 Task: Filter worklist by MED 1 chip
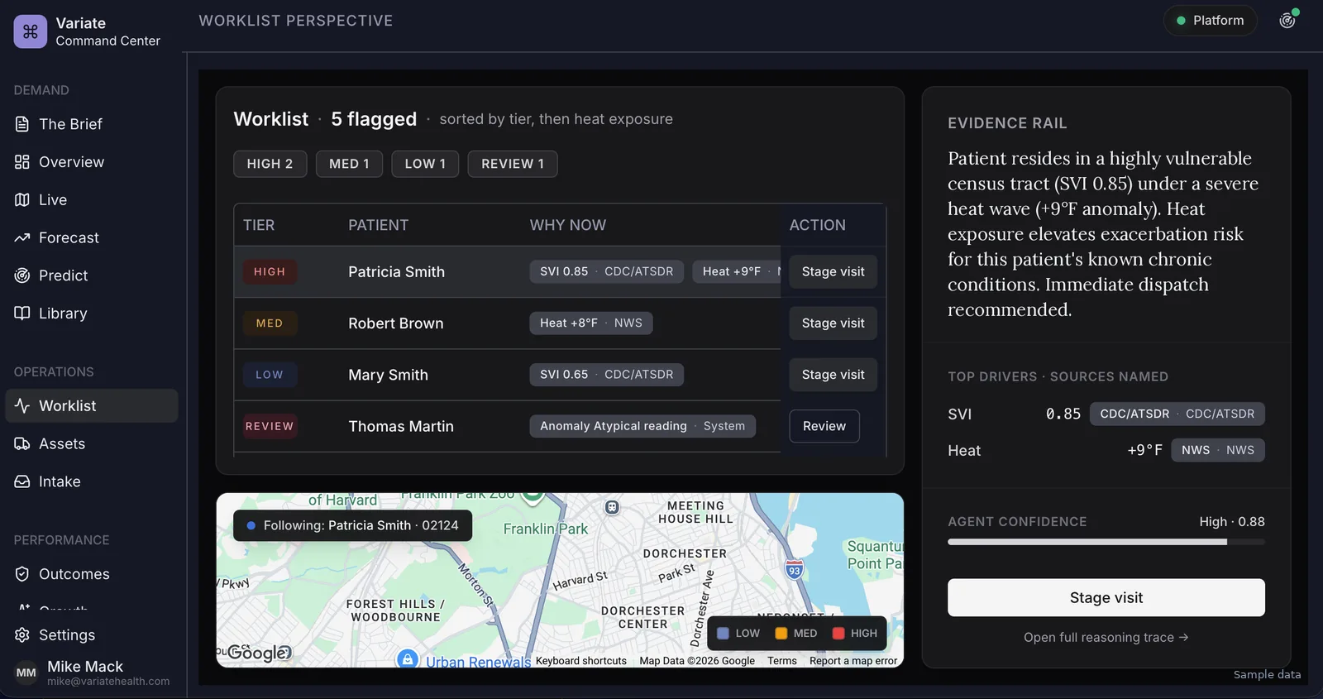[x=349, y=164]
